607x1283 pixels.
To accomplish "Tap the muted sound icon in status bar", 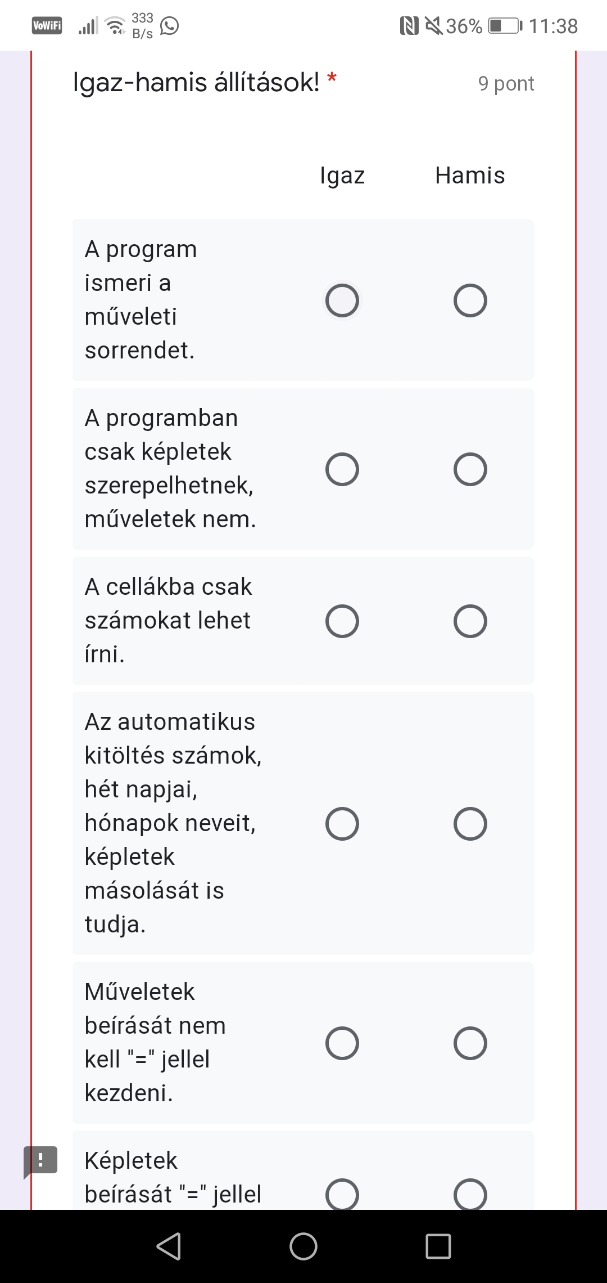I will click(x=433, y=26).
